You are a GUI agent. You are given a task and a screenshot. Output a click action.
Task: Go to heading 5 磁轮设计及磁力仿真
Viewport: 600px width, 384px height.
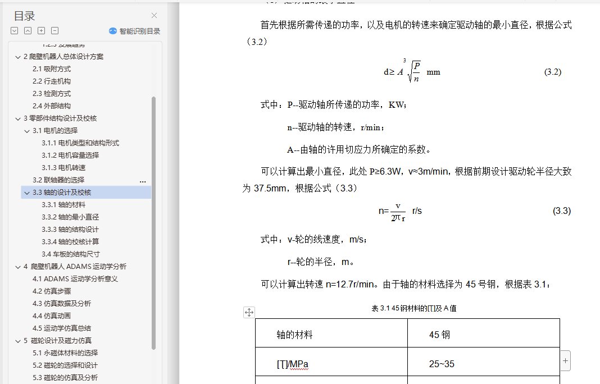click(x=57, y=340)
